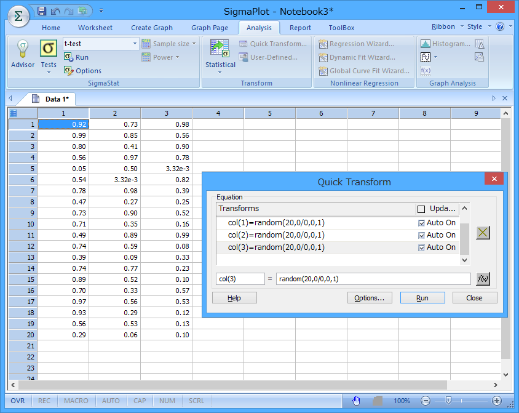
Task: Open User-Defined transform
Action: [x=269, y=57]
